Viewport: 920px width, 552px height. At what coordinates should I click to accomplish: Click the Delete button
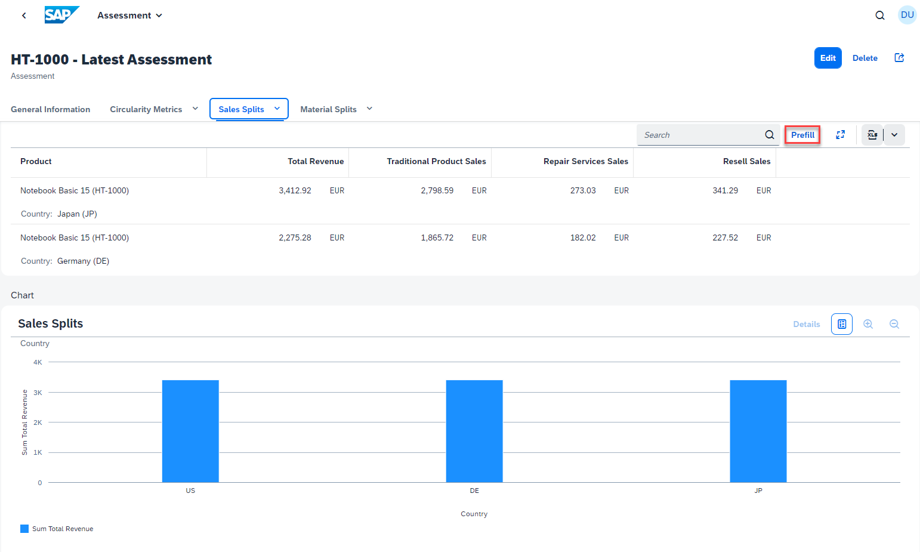(865, 58)
